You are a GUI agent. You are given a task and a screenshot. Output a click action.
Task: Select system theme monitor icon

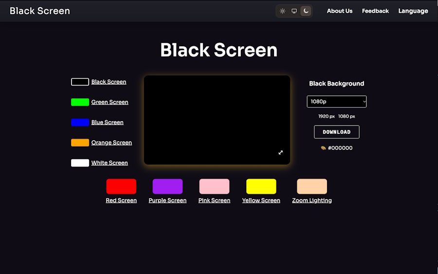[x=294, y=11]
